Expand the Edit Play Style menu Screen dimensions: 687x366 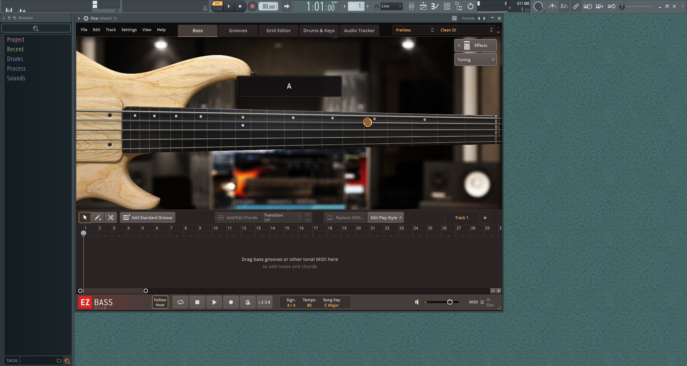[x=386, y=217]
